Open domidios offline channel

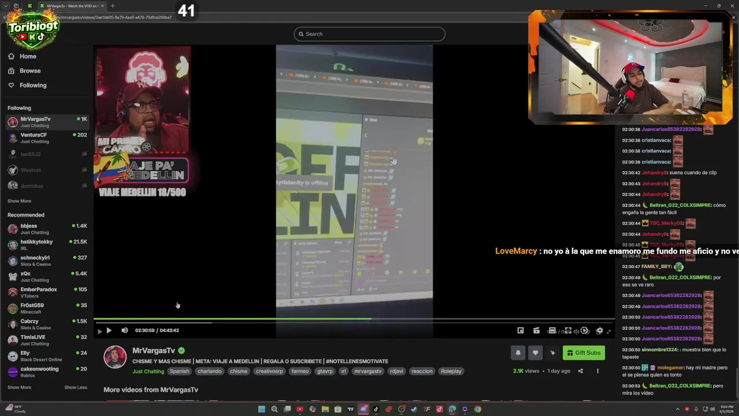47,186
